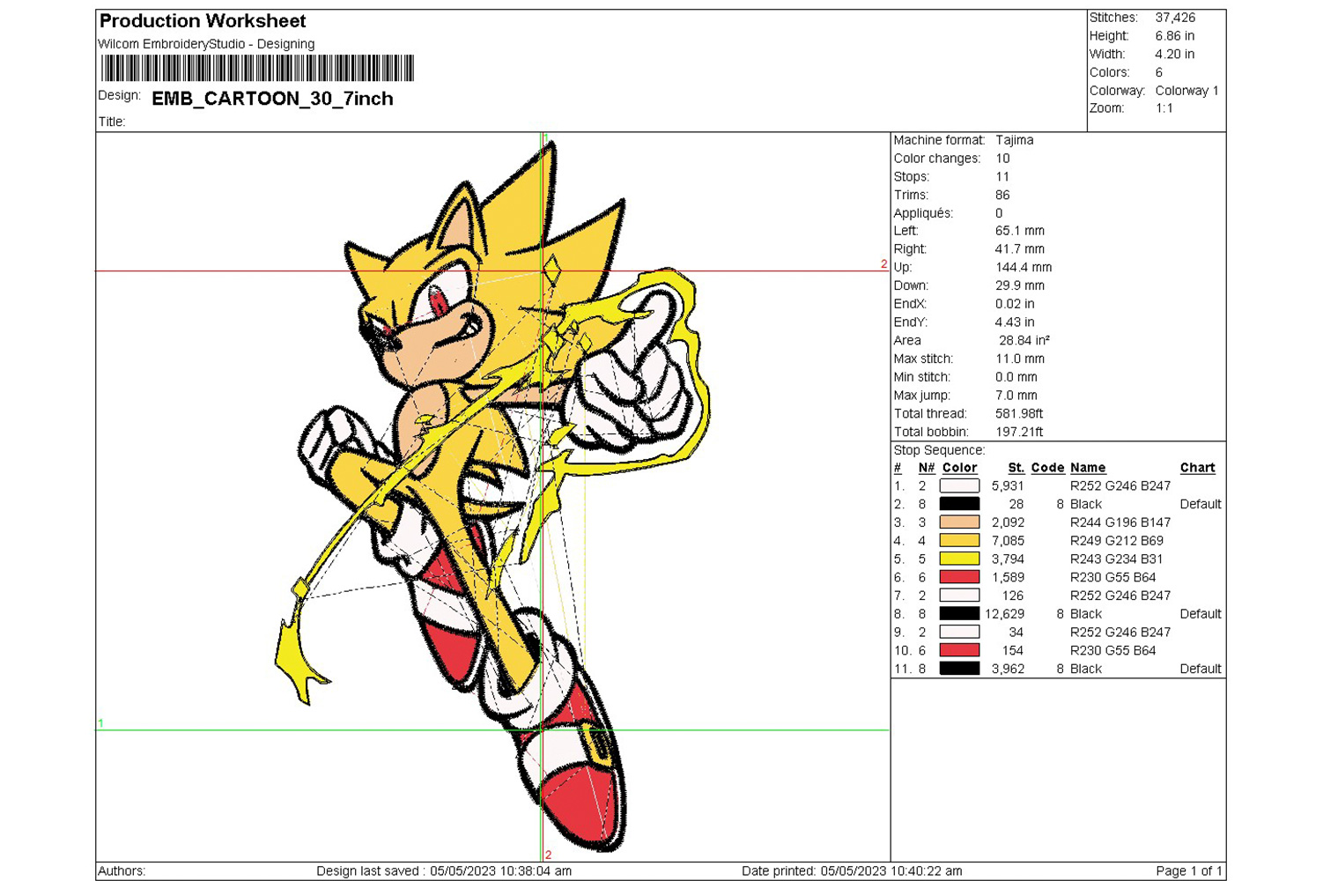1323x881 pixels.
Task: Click the barcode under Wilcom EmbroideryStudio
Action: click(257, 69)
